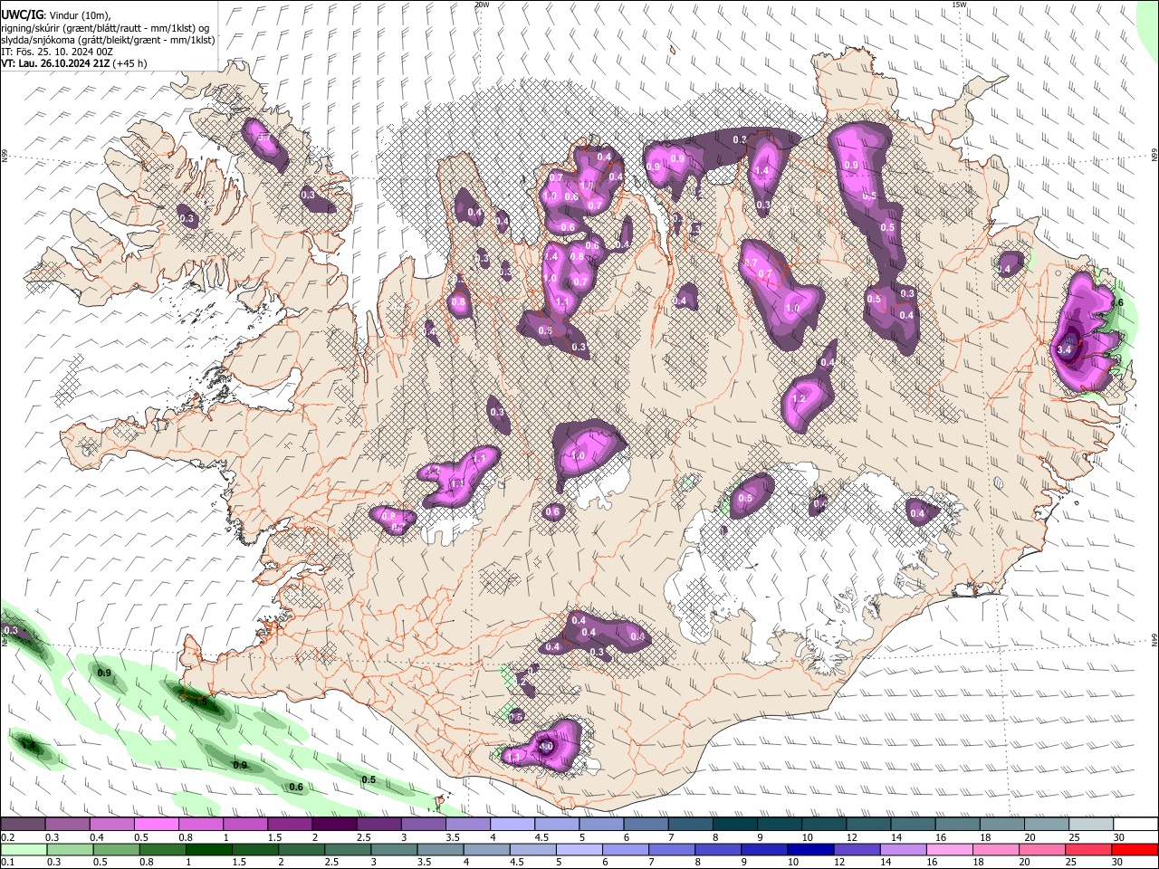Select lower scale swatch labeled 7
The height and width of the screenshot is (869, 1159).
670,849
